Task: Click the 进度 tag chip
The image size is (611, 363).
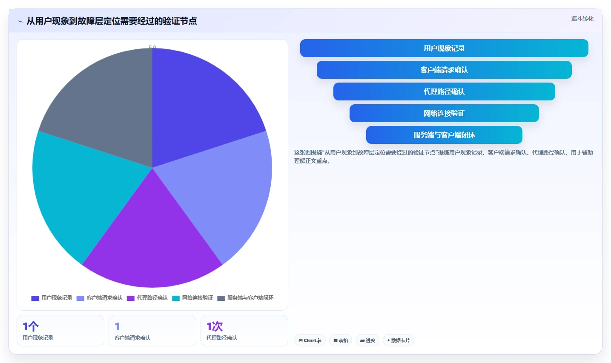Action: pos(367,340)
